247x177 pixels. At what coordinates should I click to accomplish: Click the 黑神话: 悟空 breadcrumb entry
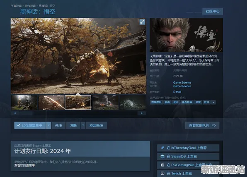pos(47,6)
